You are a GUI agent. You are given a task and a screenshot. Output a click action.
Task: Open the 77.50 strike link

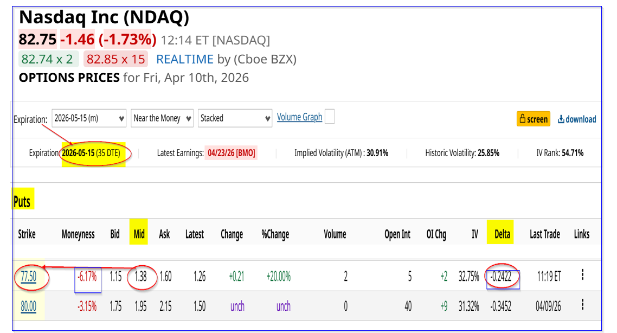coord(28,276)
